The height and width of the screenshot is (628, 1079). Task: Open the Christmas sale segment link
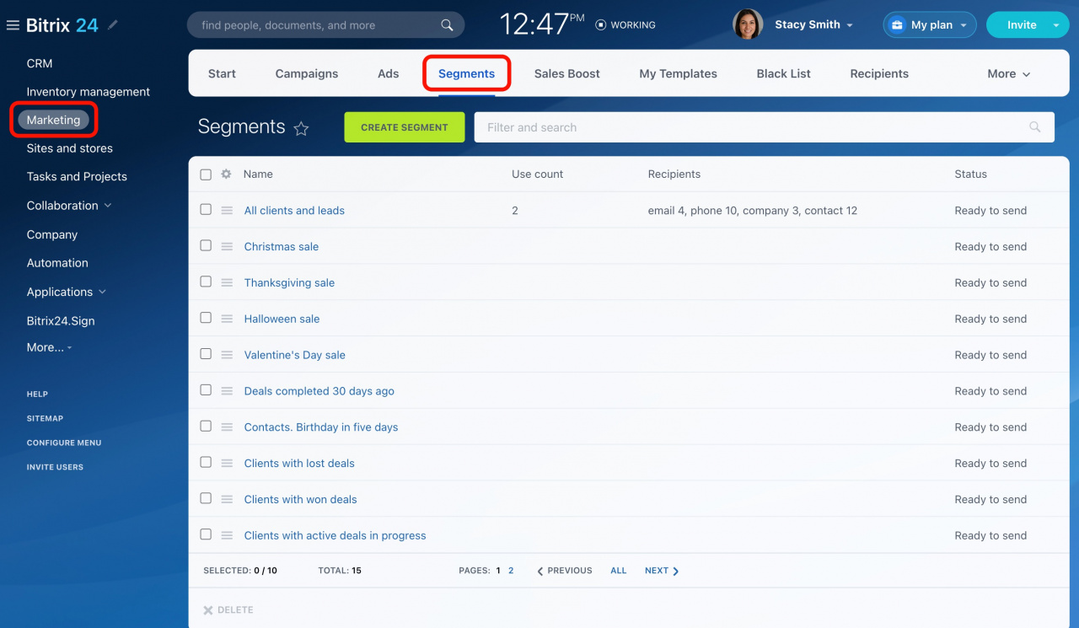pos(282,247)
